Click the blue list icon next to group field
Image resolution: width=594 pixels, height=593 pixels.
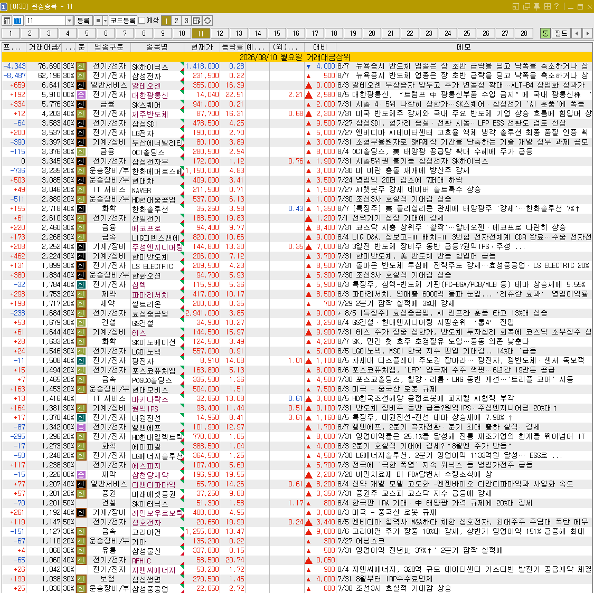click(18, 21)
